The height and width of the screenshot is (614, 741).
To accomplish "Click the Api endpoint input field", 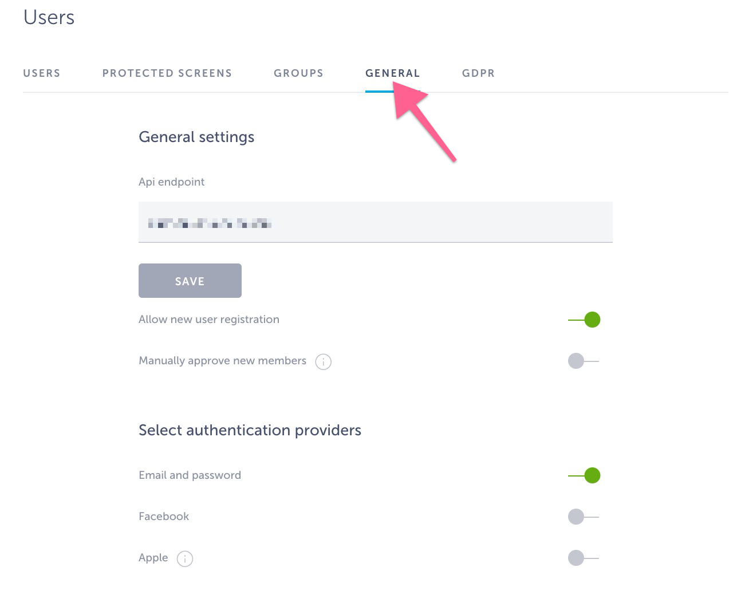I will pyautogui.click(x=375, y=222).
